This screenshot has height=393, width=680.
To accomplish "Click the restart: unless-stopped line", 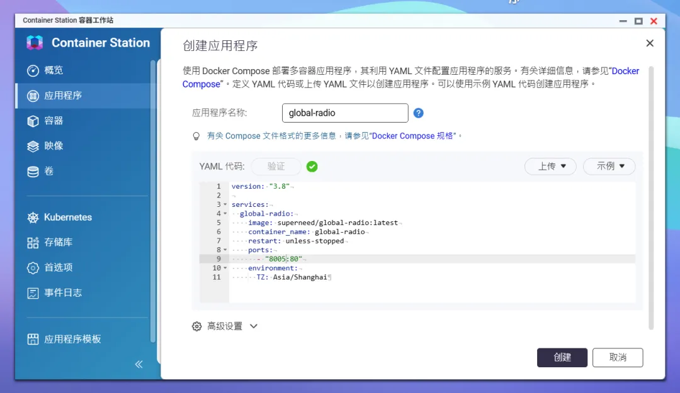I will coord(296,241).
